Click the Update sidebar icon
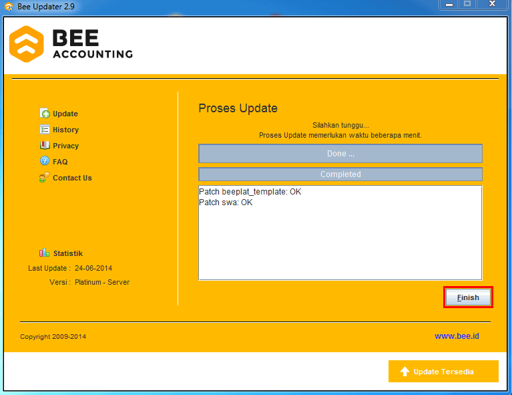This screenshot has width=512, height=395. [x=45, y=113]
